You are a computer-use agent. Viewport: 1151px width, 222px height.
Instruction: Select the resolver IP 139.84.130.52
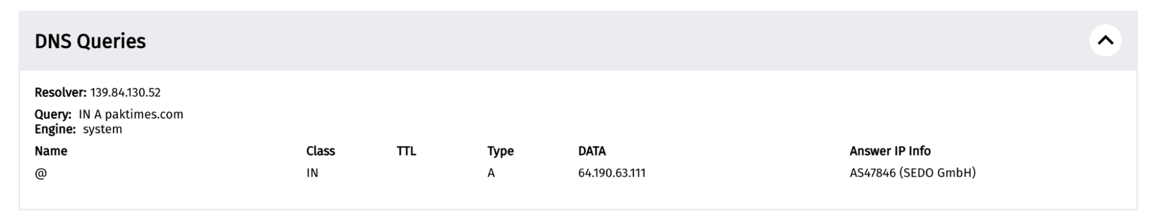[126, 92]
